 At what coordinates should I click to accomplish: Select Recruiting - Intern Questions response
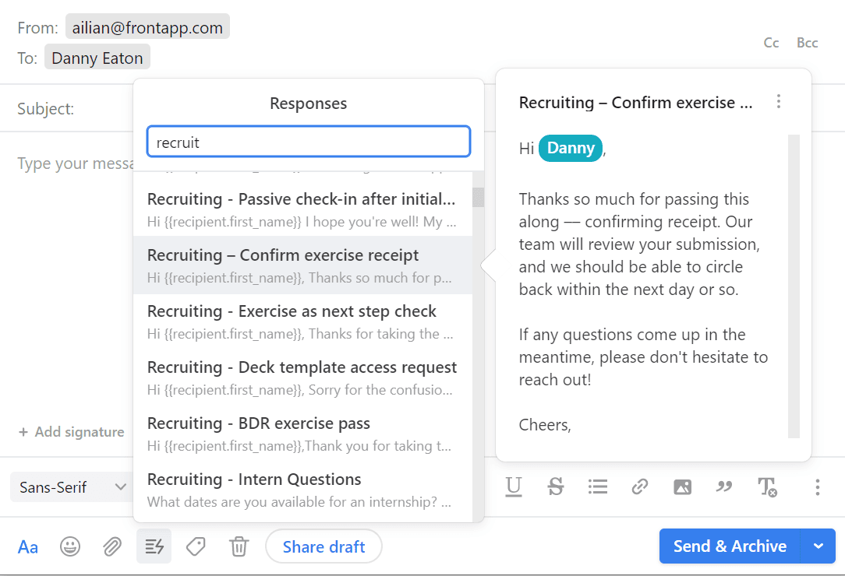[302, 490]
